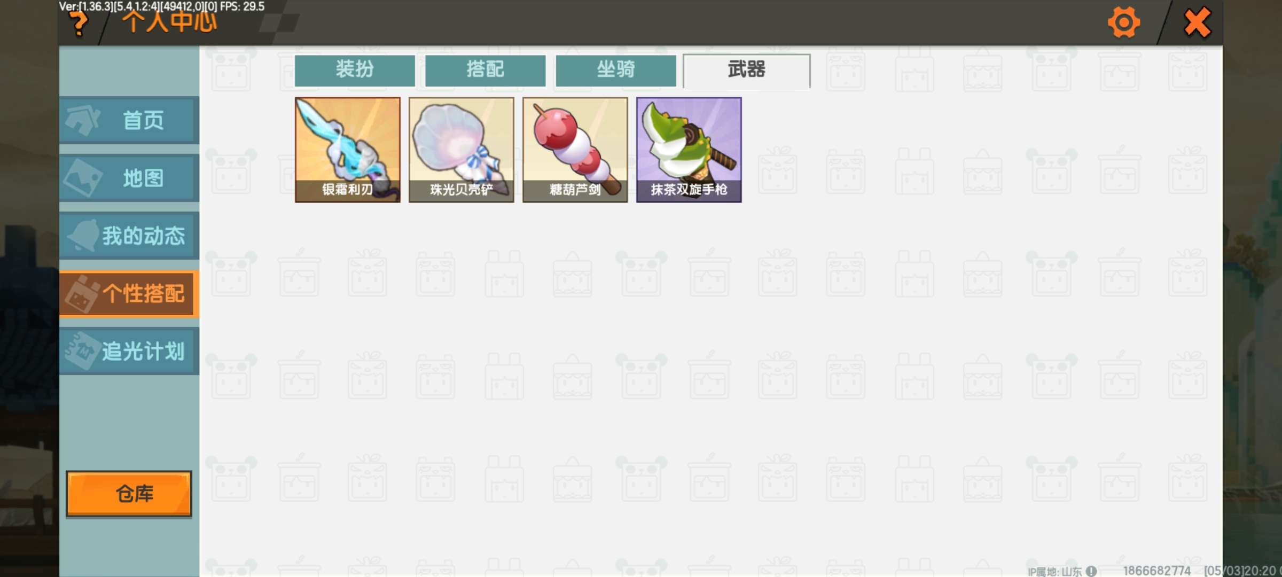Close the personal center with the X

(1197, 22)
